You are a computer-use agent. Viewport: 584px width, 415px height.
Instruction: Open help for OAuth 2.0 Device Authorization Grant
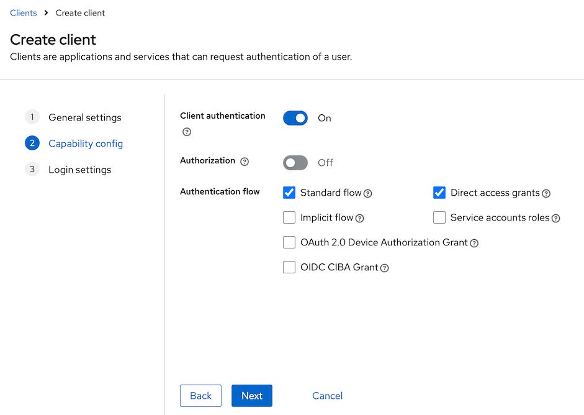click(x=474, y=243)
